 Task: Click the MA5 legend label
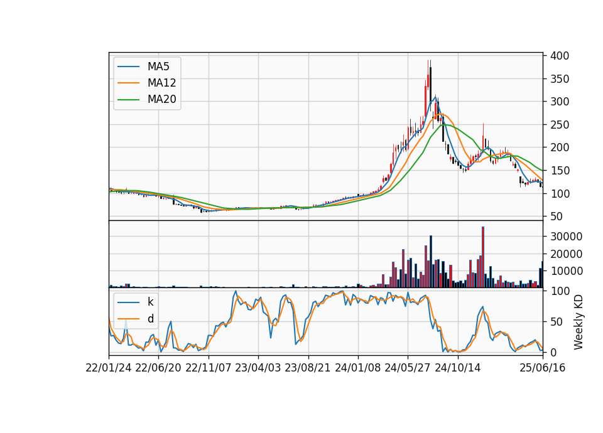[x=158, y=67]
